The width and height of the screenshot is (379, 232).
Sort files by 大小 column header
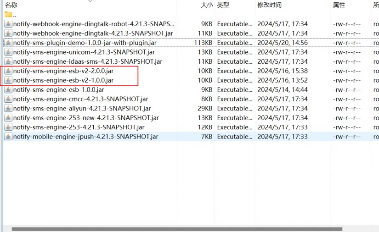207,5
